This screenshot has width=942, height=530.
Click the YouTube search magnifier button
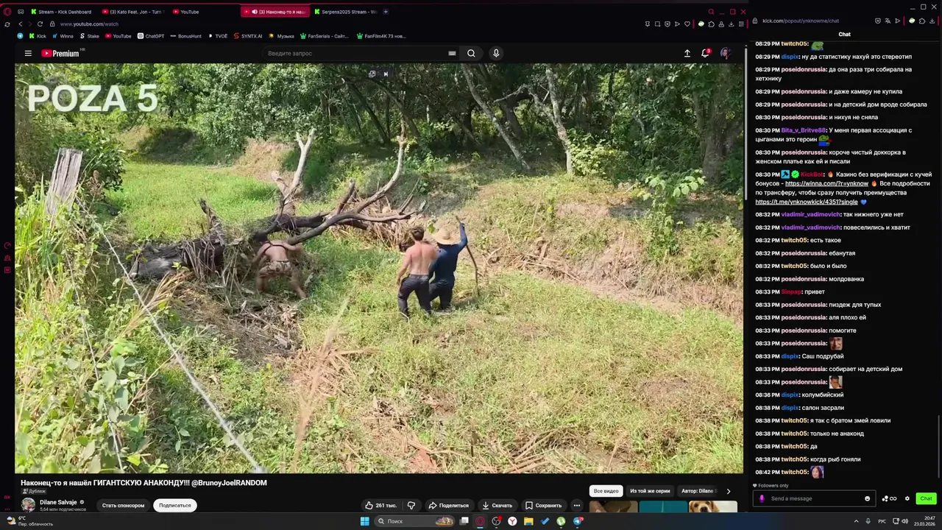(471, 53)
